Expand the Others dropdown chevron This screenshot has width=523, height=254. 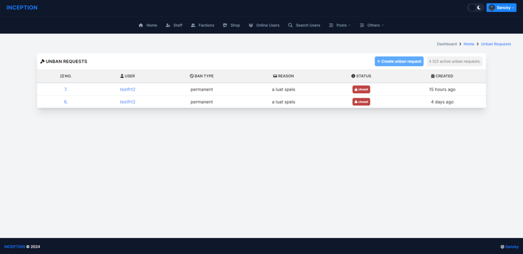(383, 25)
